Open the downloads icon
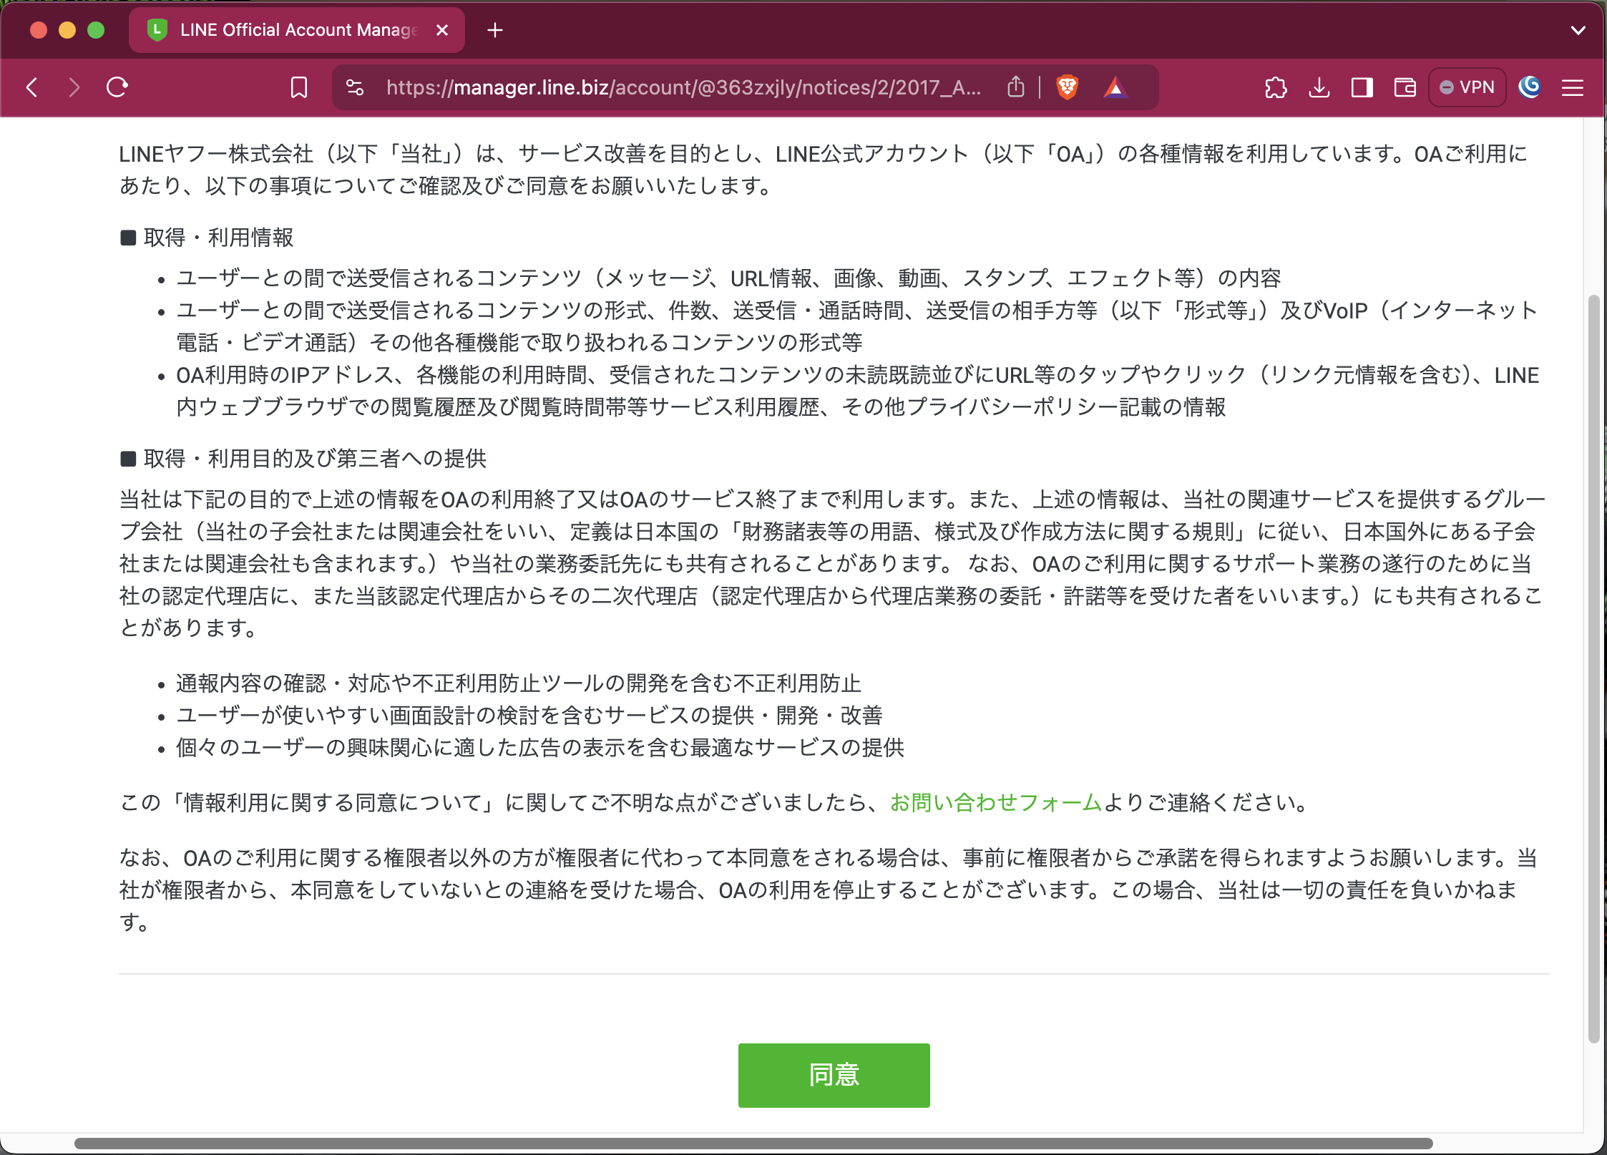Image resolution: width=1607 pixels, height=1155 pixels. click(1319, 87)
